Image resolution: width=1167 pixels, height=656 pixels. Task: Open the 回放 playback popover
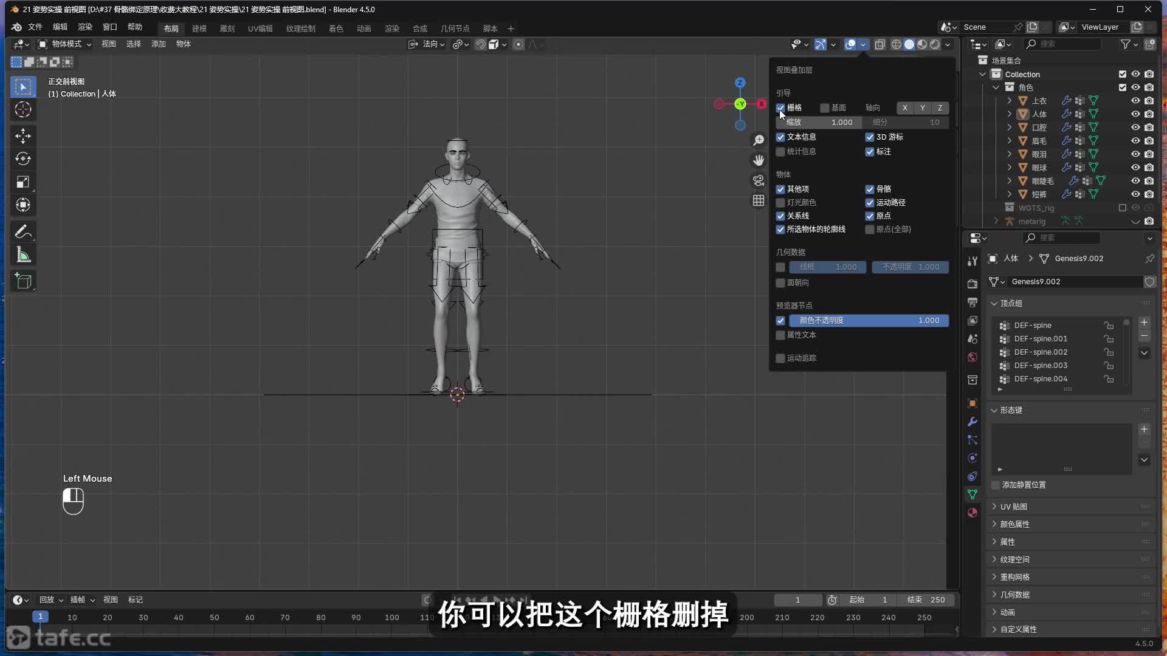pyautogui.click(x=51, y=600)
